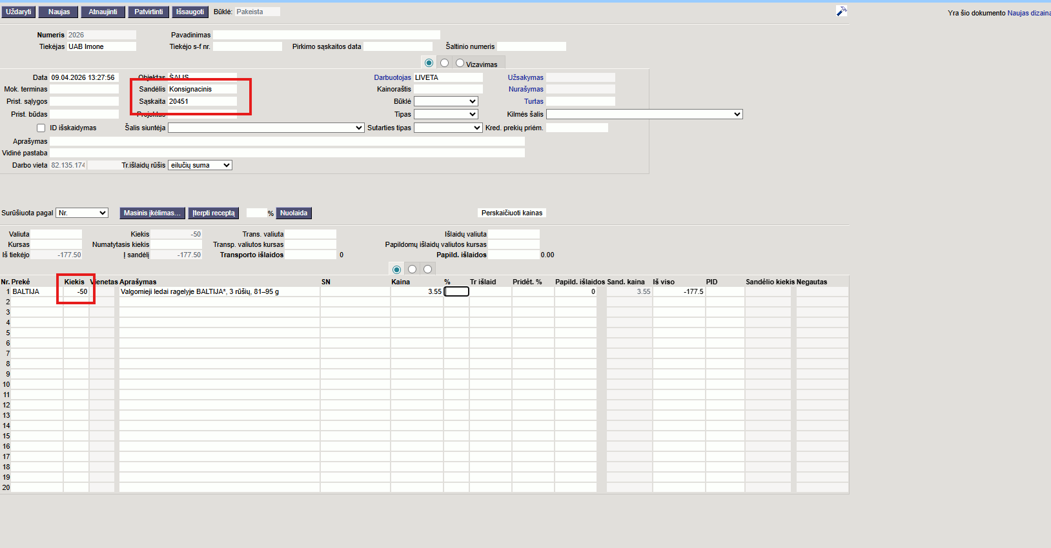Toggle the ID išskaidymas checkbox

coord(41,128)
